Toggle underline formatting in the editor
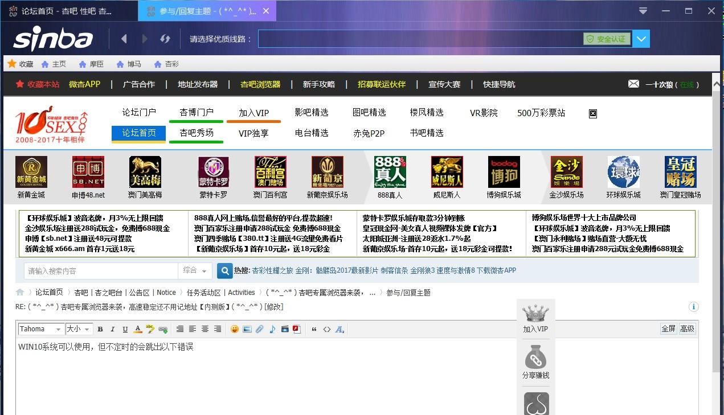 pos(124,329)
